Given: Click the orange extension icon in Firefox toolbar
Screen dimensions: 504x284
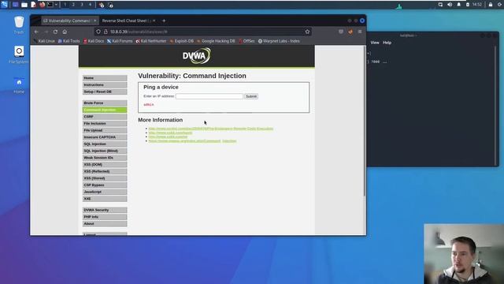Looking at the screenshot, I should pyautogui.click(x=350, y=32).
